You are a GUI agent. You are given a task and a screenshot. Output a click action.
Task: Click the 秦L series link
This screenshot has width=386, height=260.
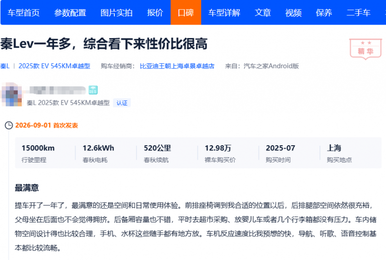tap(5, 66)
